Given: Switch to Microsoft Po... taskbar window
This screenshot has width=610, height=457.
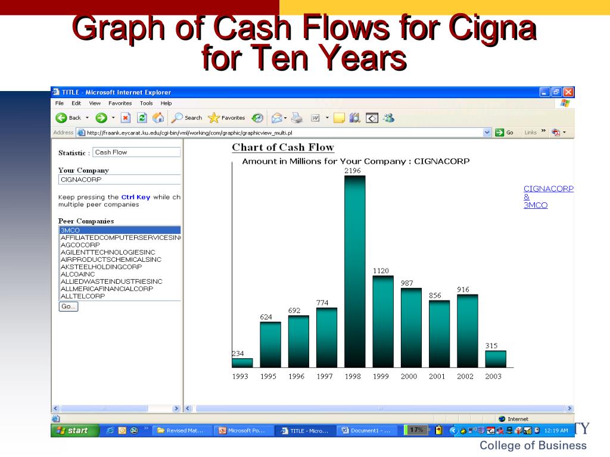Looking at the screenshot, I should [244, 431].
